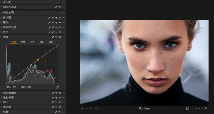The image size is (214, 114).
Task: Expand the 清晰度 panel
Action: pyautogui.click(x=1, y=107)
